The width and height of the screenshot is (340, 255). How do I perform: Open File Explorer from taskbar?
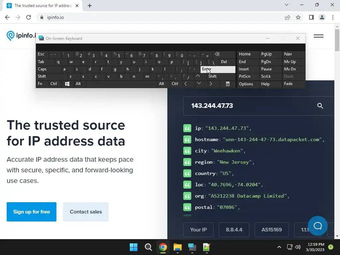177,247
